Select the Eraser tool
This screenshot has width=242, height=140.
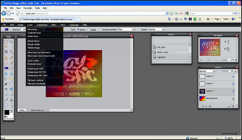[6, 63]
